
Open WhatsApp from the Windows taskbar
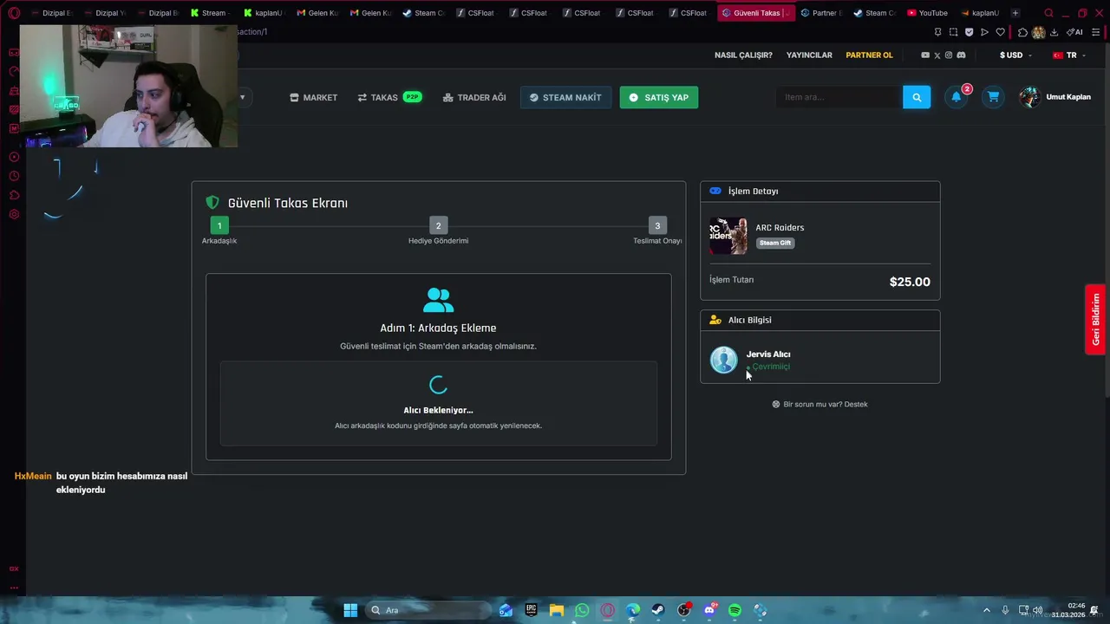pos(582,610)
